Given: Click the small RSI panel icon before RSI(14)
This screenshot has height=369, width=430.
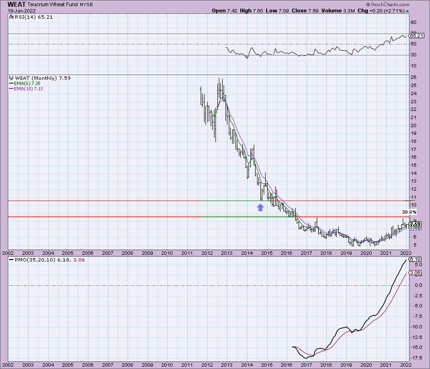Looking at the screenshot, I should tap(11, 17).
